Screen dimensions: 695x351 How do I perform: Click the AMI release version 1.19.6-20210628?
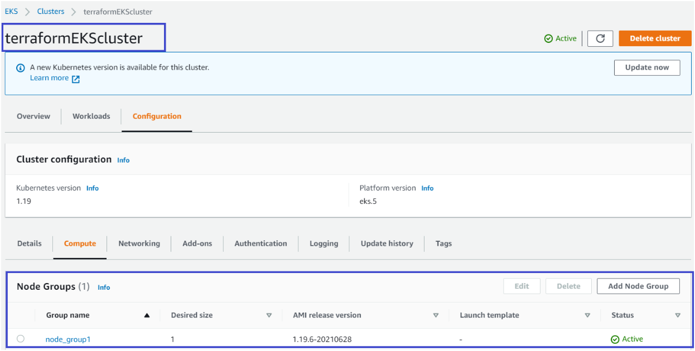pos(322,339)
